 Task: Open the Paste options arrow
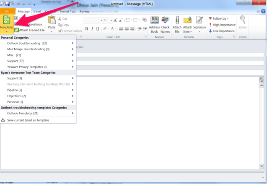pyautogui.click(x=52, y=31)
